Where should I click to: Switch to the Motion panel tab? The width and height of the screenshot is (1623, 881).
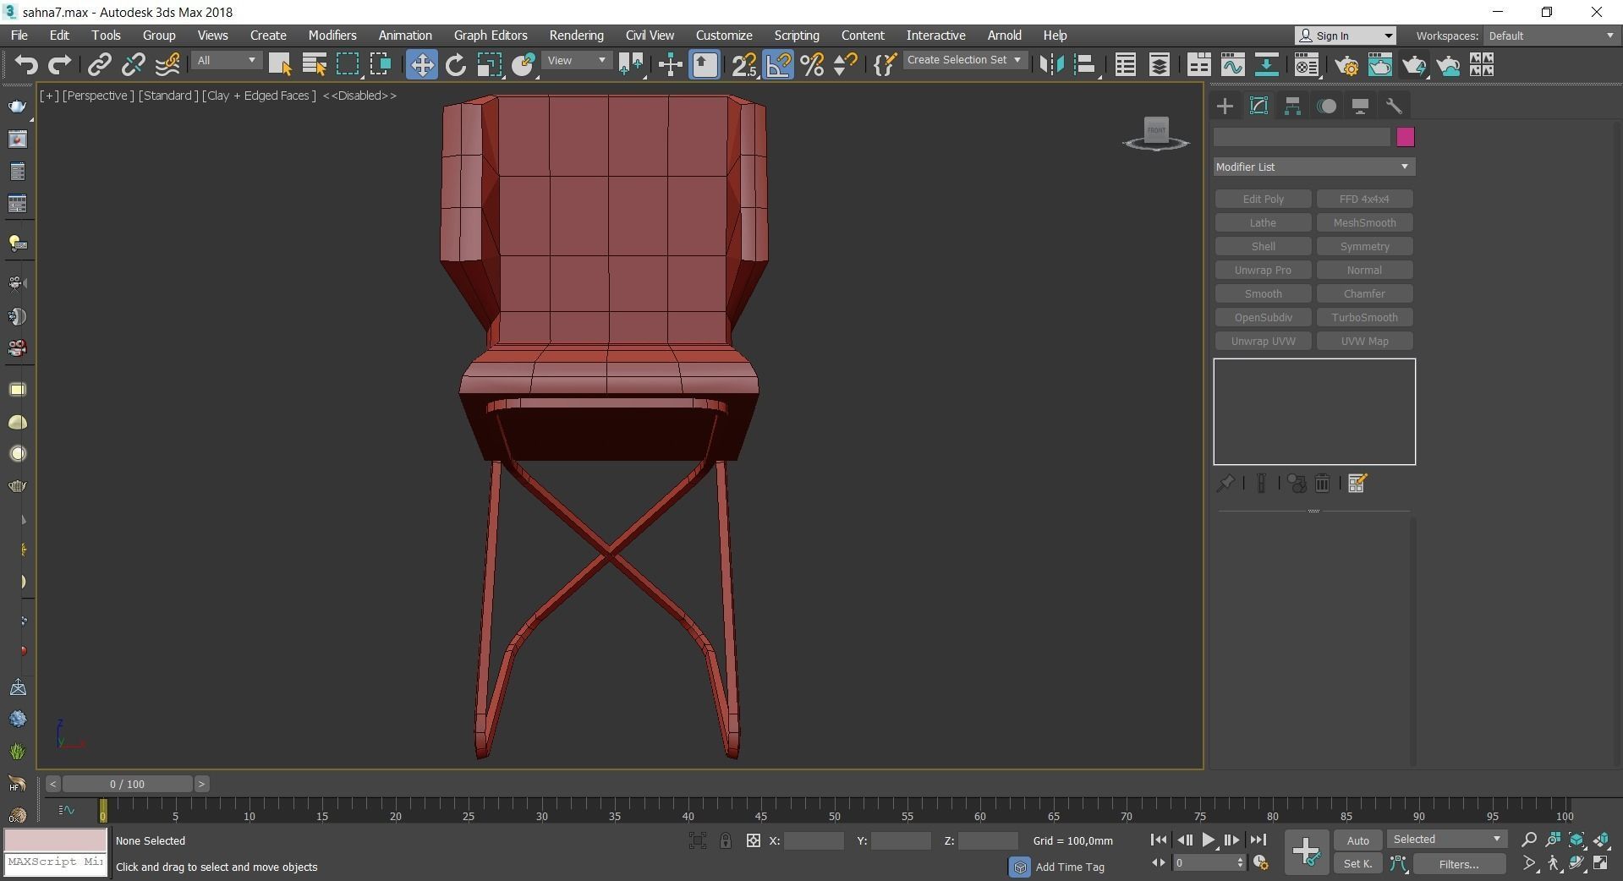(1327, 106)
